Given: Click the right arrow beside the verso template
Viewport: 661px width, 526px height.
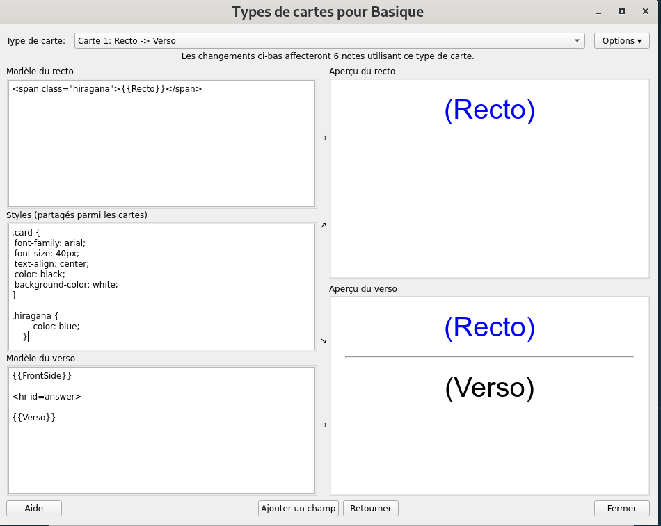Looking at the screenshot, I should pyautogui.click(x=324, y=425).
